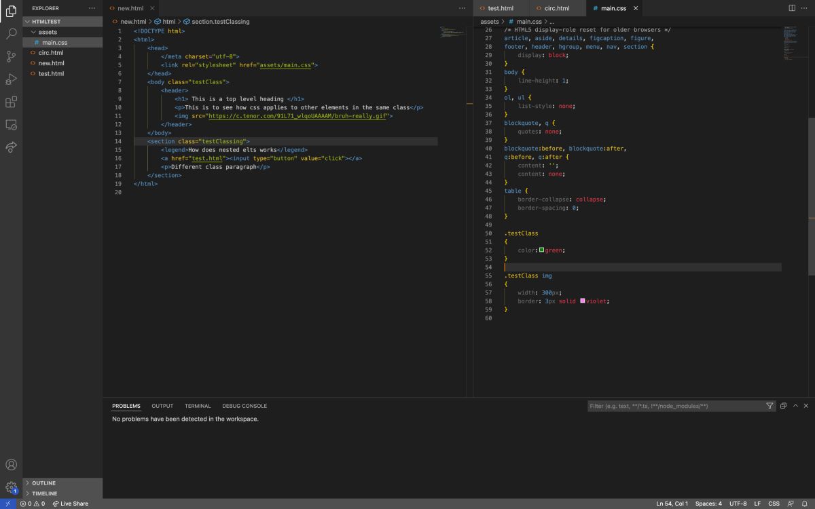Screen dimensions: 815x509
Task: Click Ln 54, Col 1 in status bar
Action: click(672, 504)
